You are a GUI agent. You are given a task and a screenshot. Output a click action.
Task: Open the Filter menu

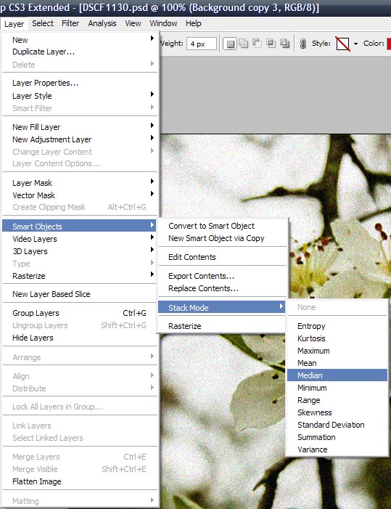[70, 23]
